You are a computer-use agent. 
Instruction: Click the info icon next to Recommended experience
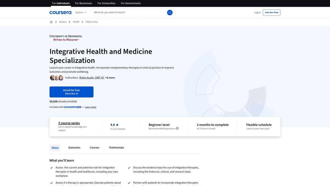[x=177, y=128]
